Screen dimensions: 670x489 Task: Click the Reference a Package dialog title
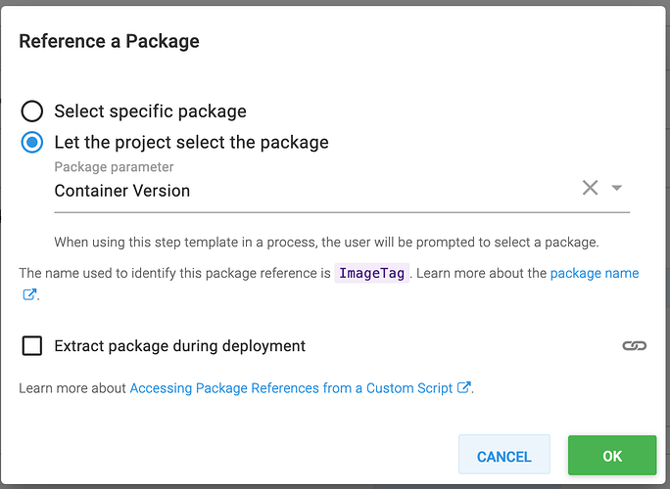point(109,42)
